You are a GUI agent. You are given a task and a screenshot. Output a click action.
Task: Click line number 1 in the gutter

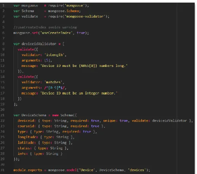3,5
